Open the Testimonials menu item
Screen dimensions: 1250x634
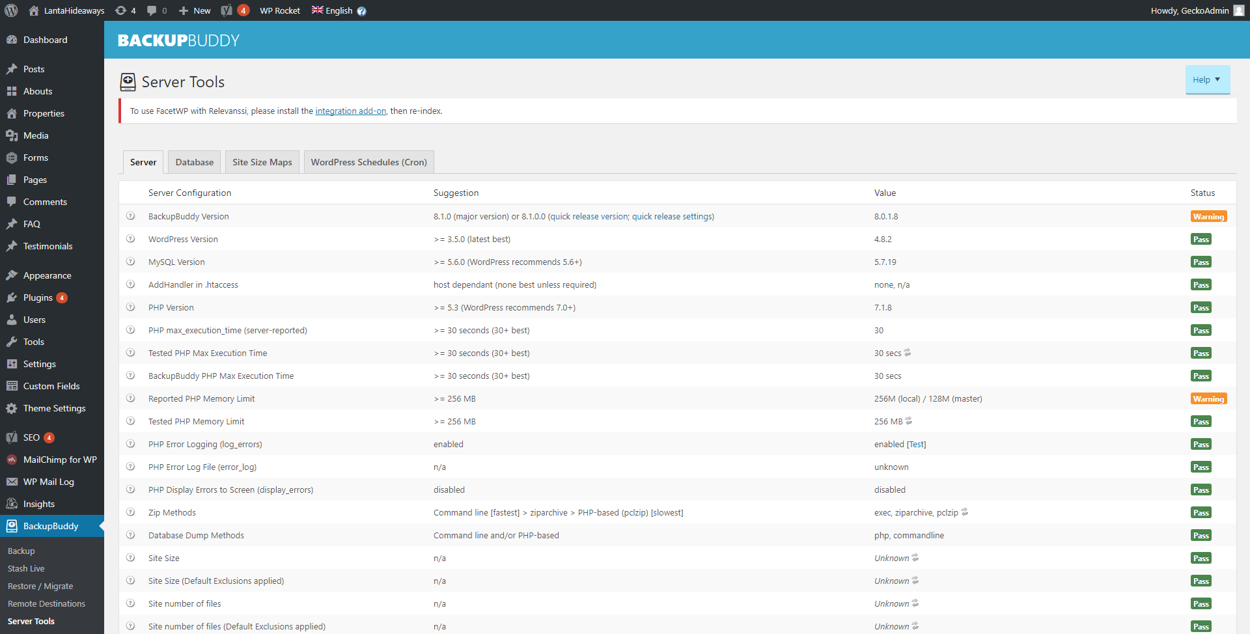pos(48,246)
